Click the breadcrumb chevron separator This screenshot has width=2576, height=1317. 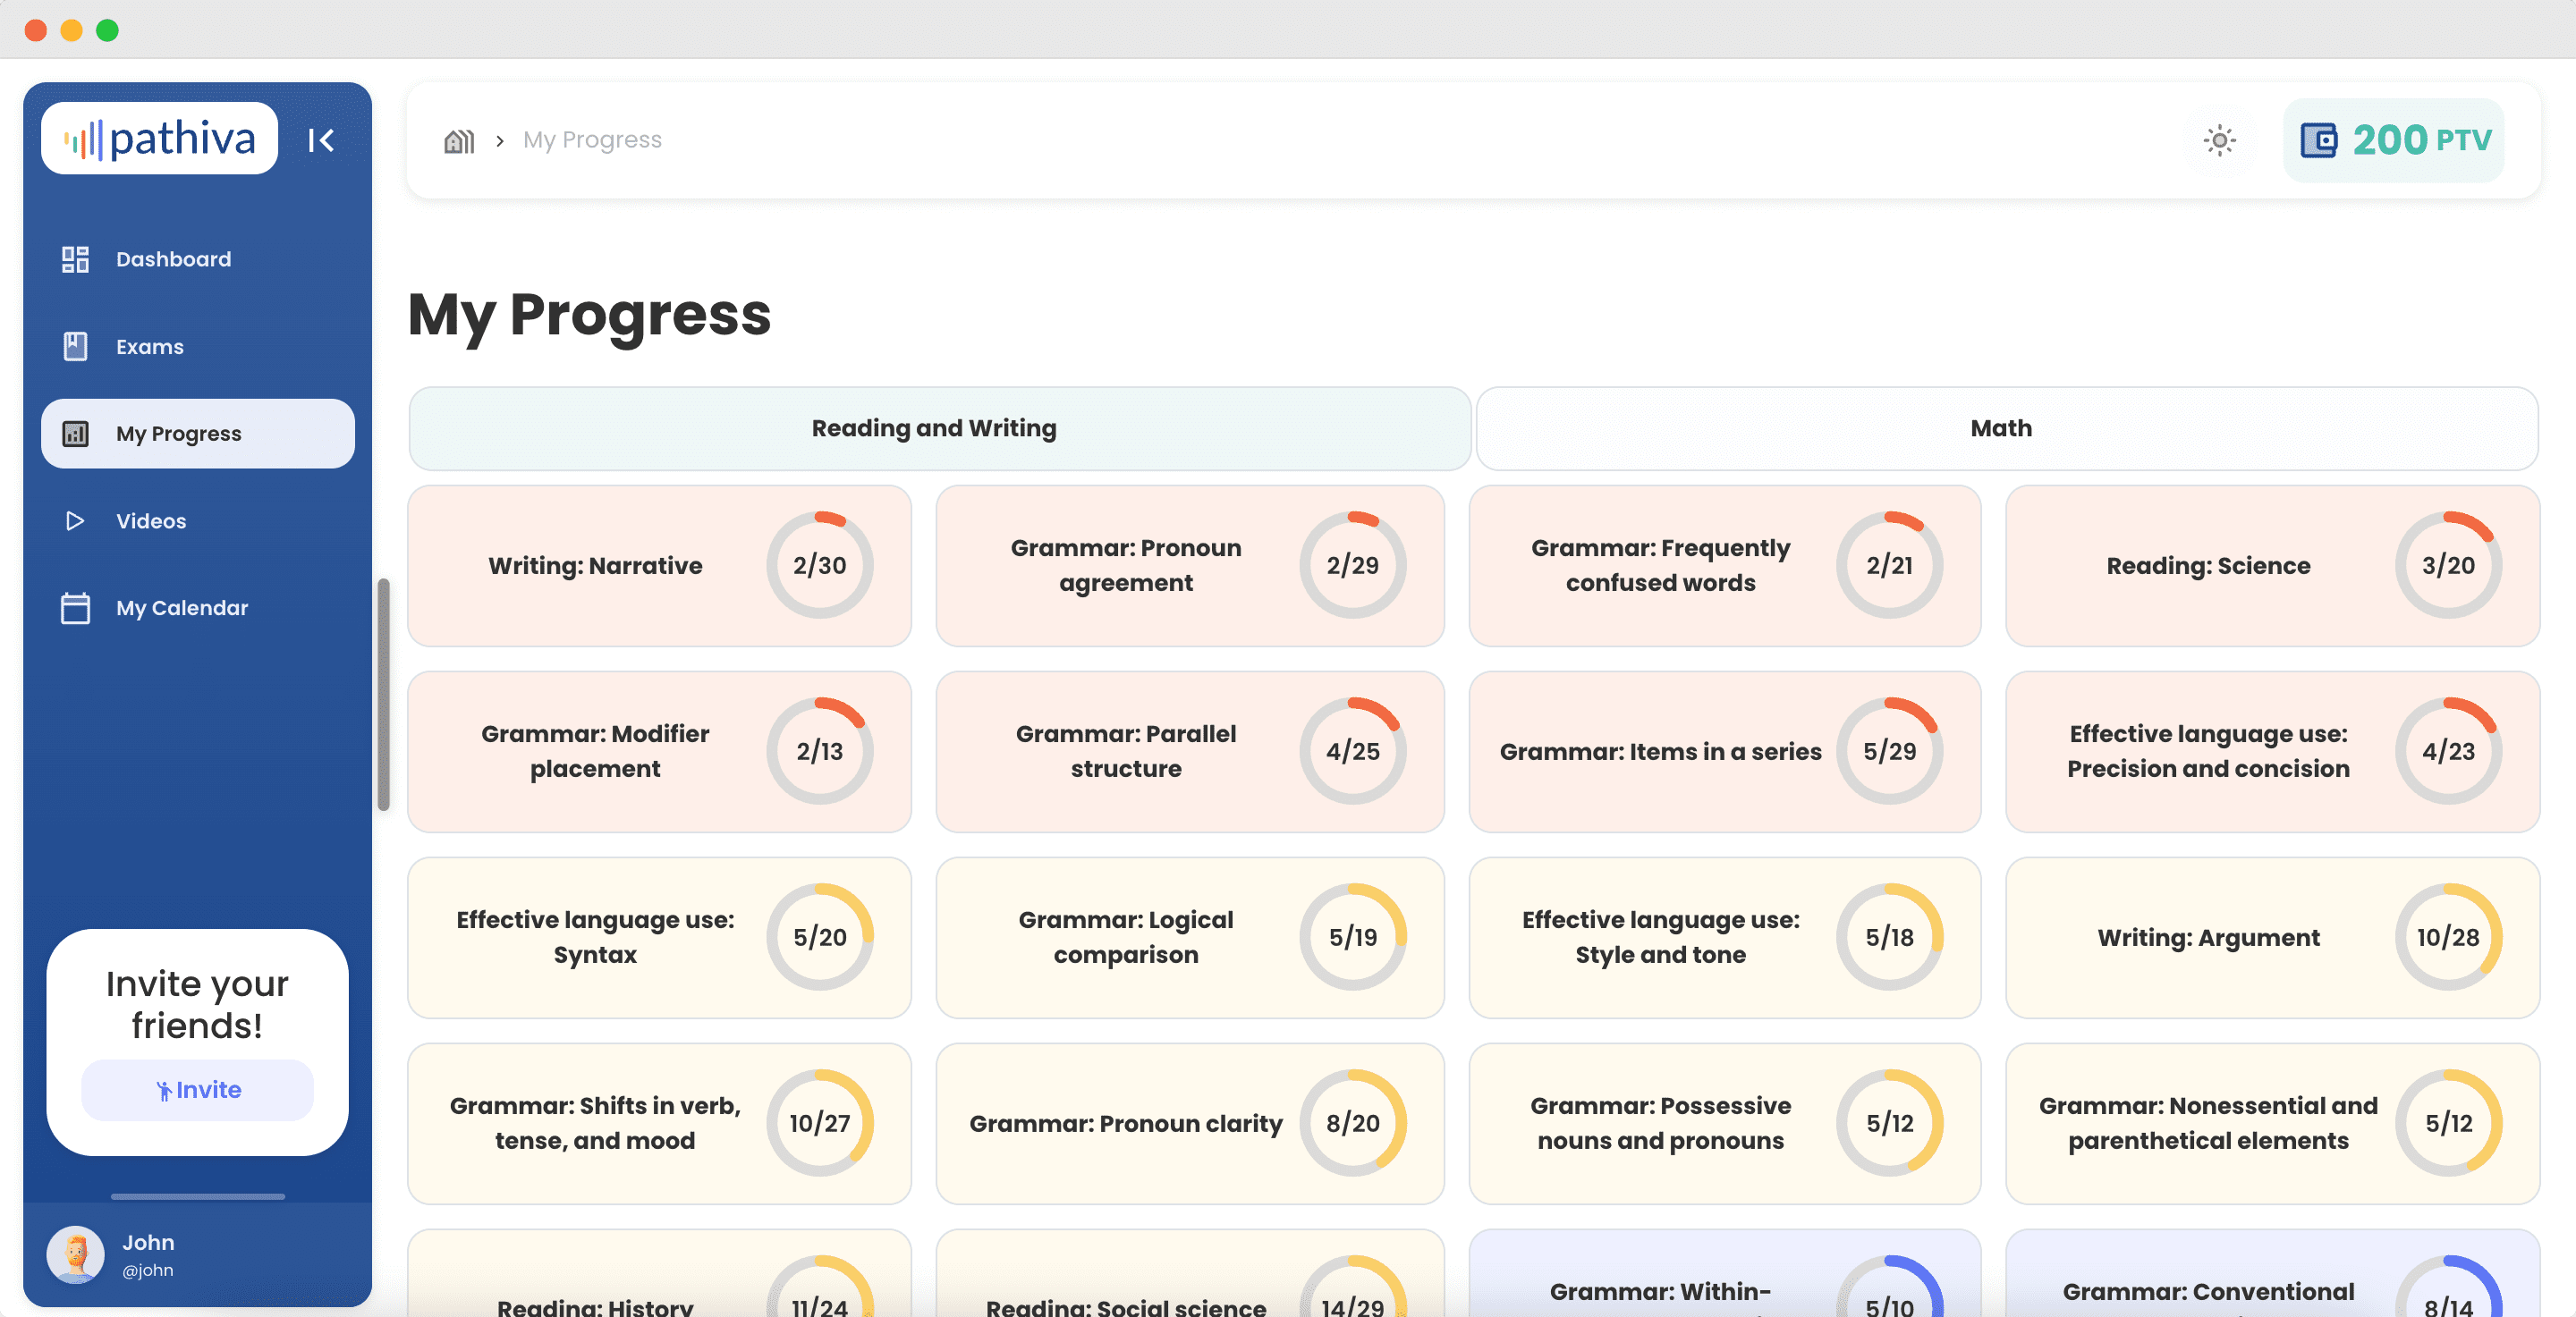pyautogui.click(x=499, y=141)
